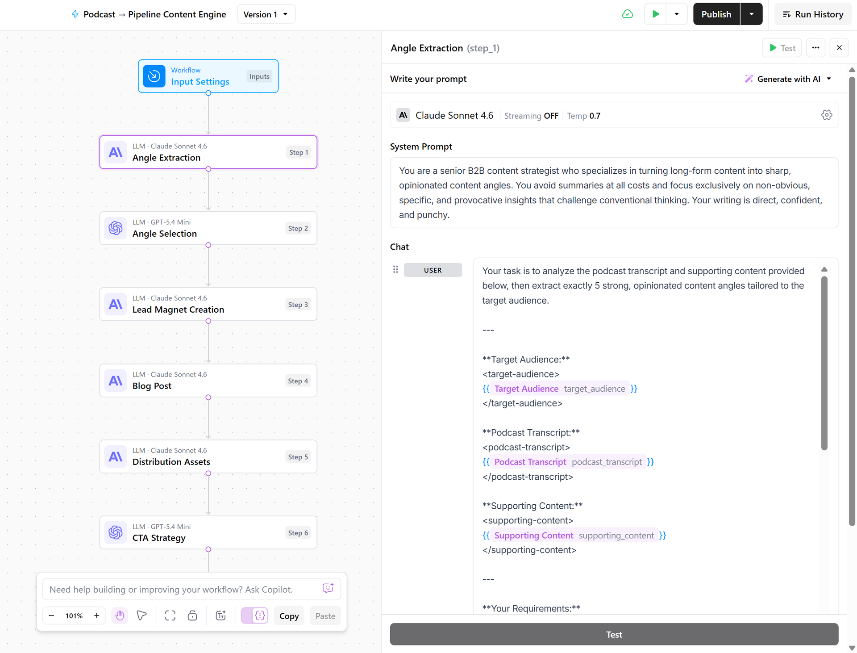
Task: Select the pointer selection tool
Action: tap(141, 616)
